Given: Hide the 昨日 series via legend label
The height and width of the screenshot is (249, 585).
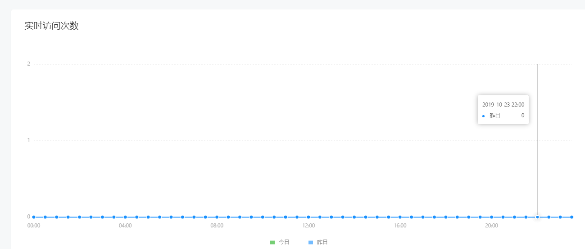Looking at the screenshot, I should [x=322, y=242].
